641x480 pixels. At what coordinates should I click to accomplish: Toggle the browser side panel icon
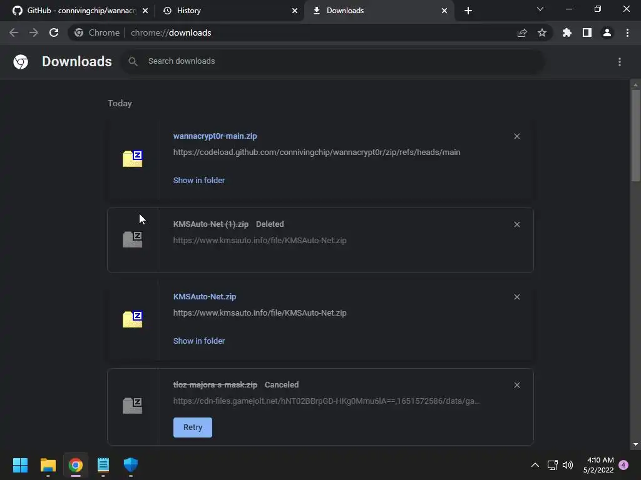[x=587, y=32]
